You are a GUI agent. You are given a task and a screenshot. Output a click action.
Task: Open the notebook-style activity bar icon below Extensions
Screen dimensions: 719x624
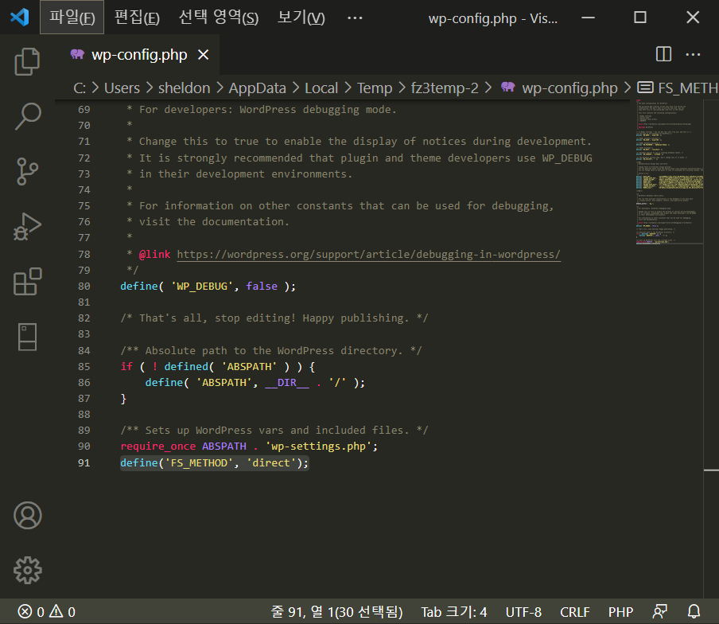[28, 337]
